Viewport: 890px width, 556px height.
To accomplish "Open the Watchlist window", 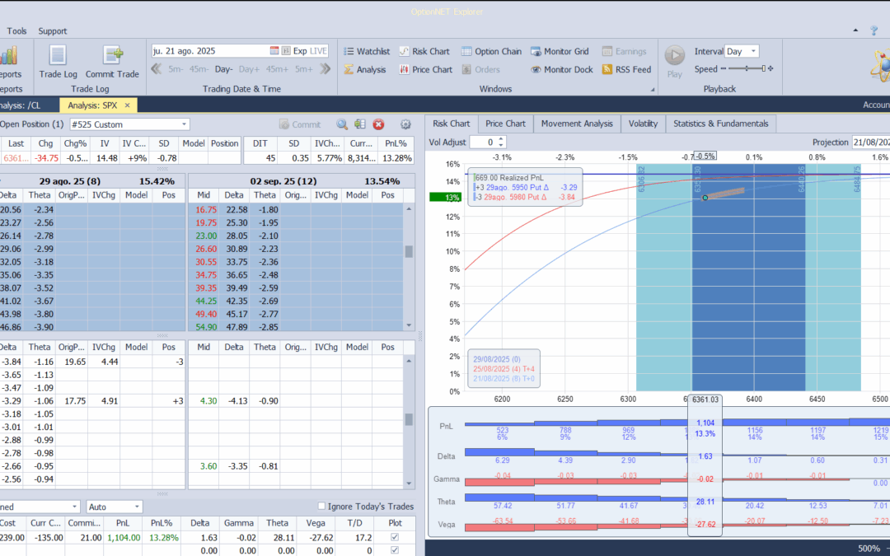I will point(367,51).
